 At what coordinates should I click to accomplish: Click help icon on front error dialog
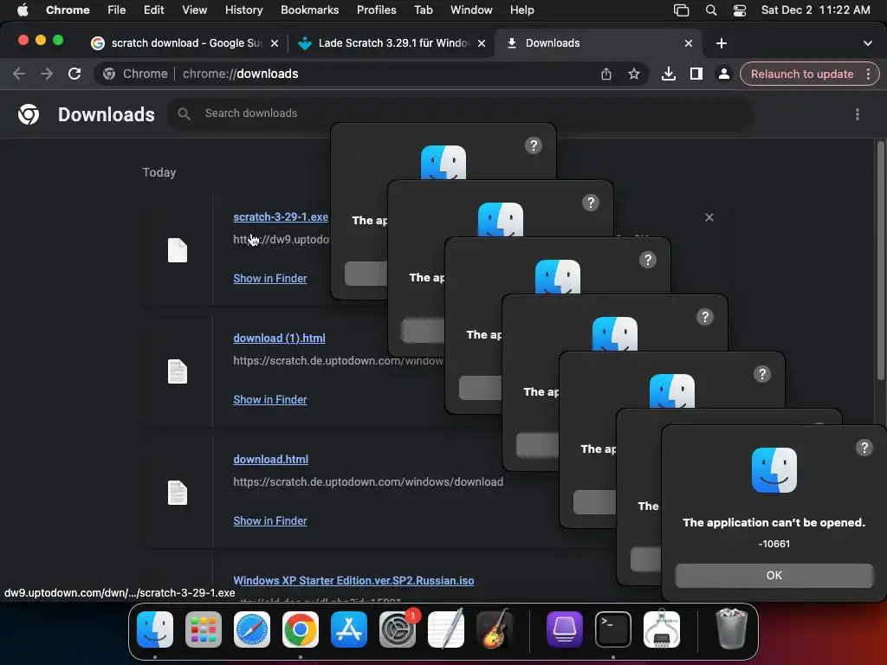864,448
